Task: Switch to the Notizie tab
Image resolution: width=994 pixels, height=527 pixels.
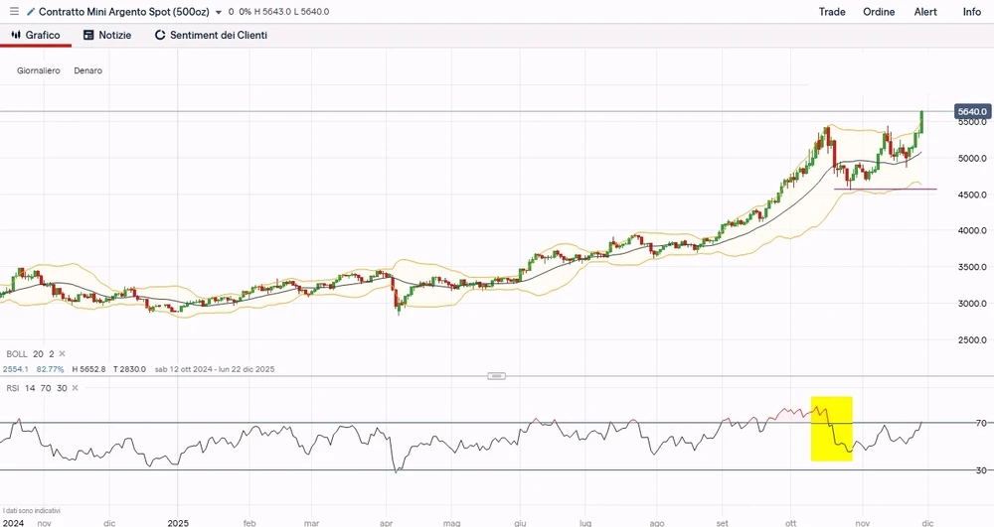Action: (114, 35)
